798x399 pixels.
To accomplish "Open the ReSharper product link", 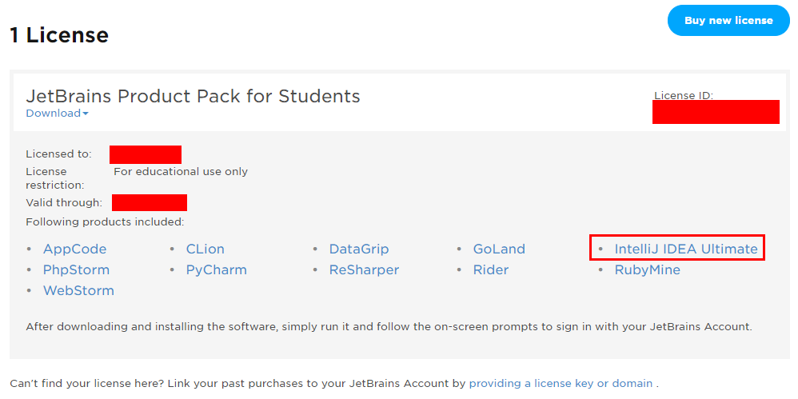I will (x=364, y=269).
